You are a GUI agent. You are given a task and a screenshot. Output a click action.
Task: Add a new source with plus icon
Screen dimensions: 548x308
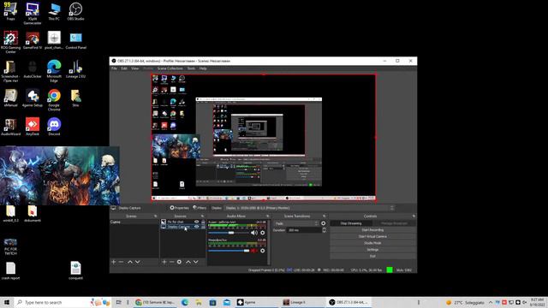(x=164, y=262)
